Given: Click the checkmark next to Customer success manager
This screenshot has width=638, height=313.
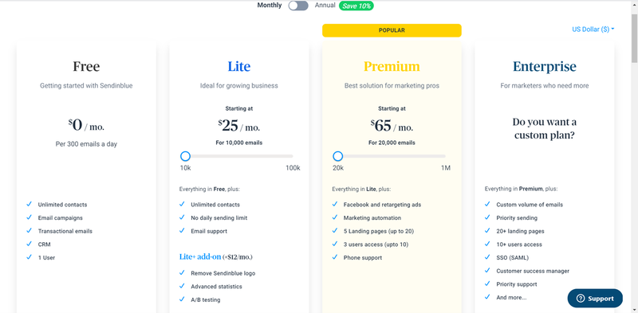Looking at the screenshot, I should (x=487, y=270).
